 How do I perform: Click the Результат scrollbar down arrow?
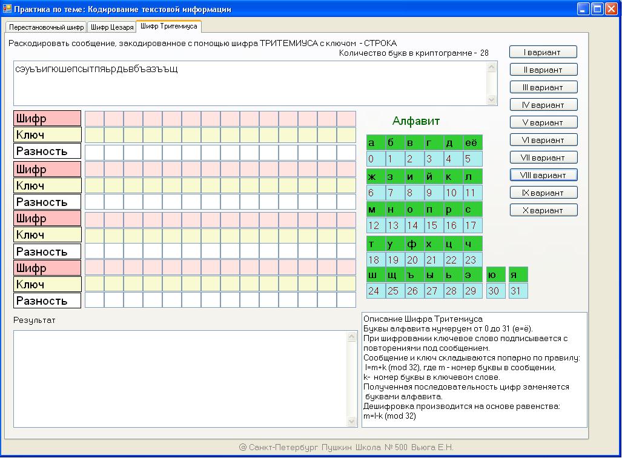[x=352, y=422]
